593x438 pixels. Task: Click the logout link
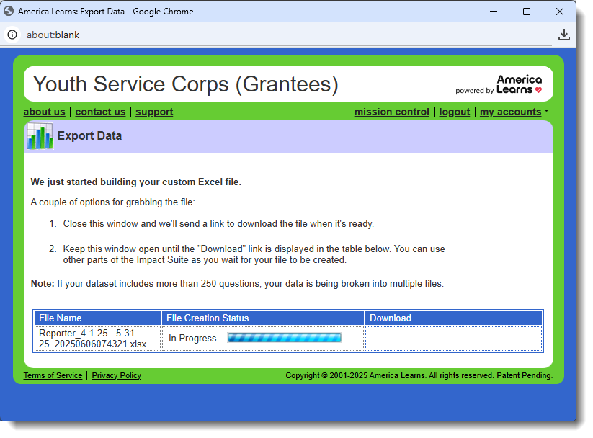455,112
